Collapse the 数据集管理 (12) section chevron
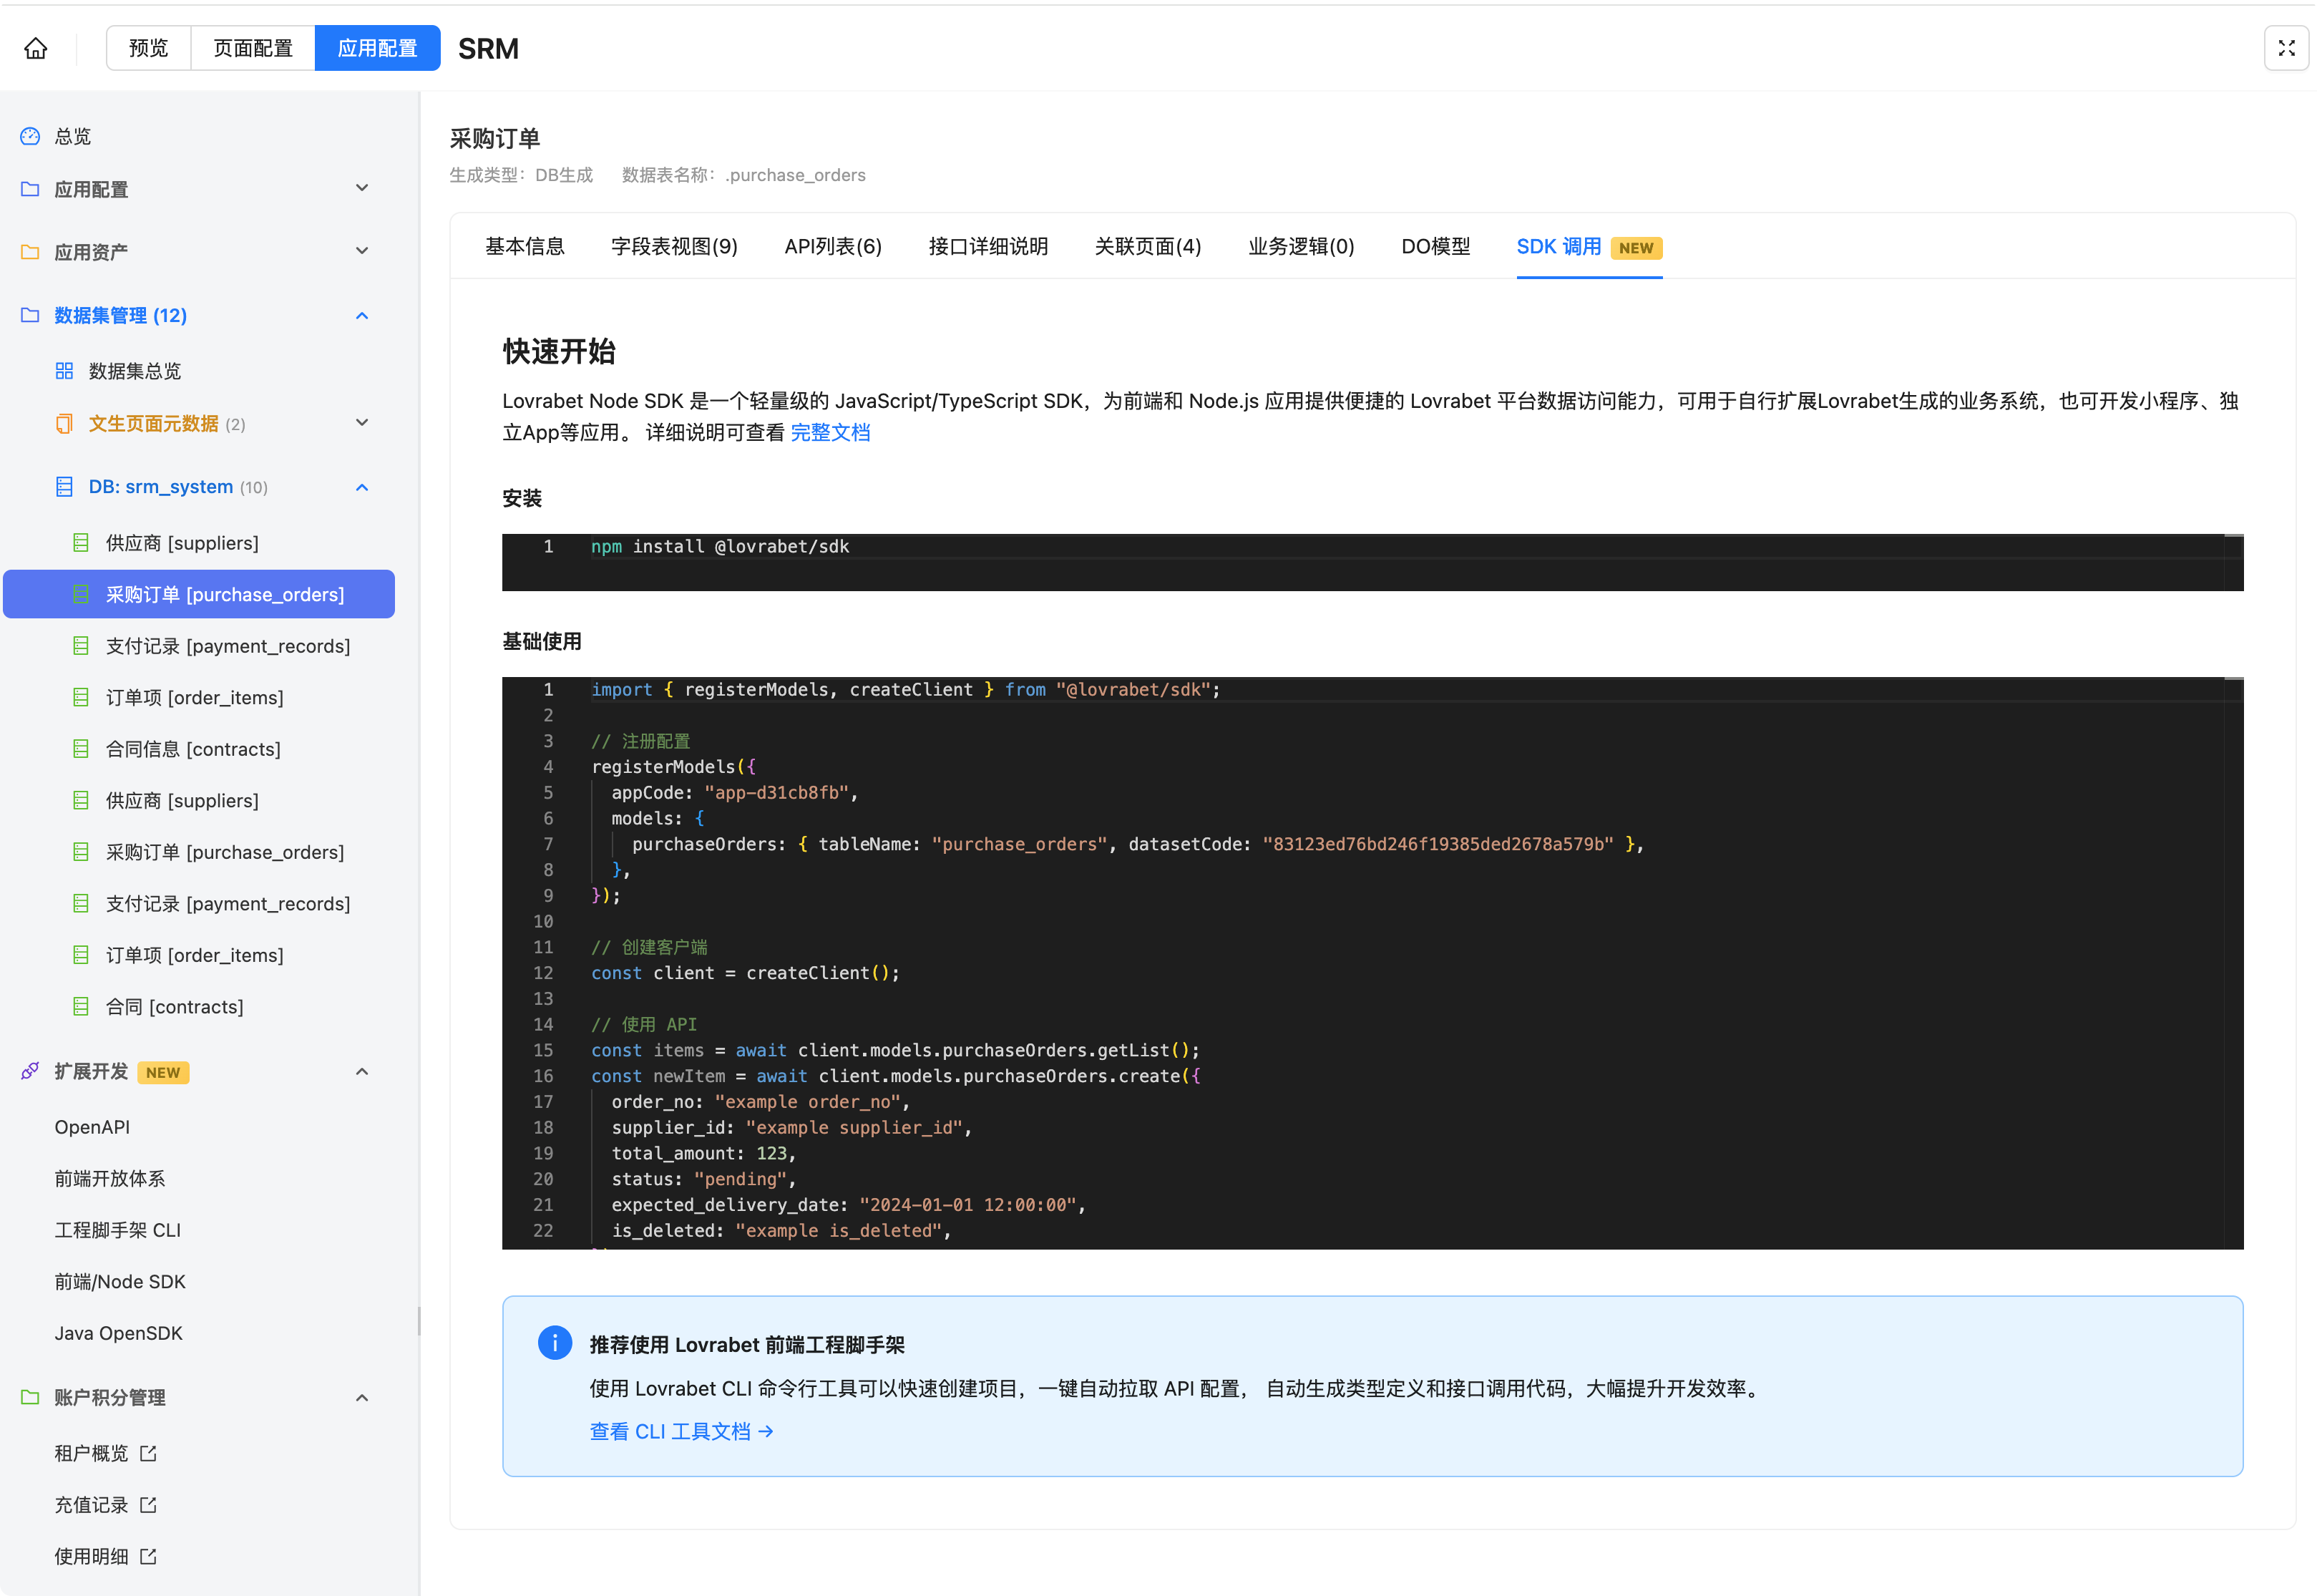The height and width of the screenshot is (1596, 2317). pyautogui.click(x=362, y=315)
